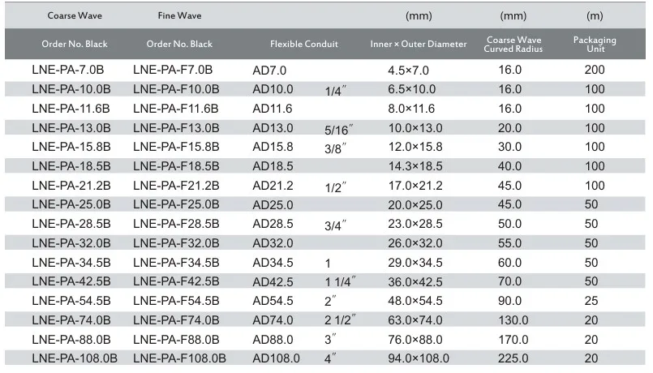Image resolution: width=653 pixels, height=373 pixels.
Task: Click the 25 packaging unit value
Action: pyautogui.click(x=591, y=301)
